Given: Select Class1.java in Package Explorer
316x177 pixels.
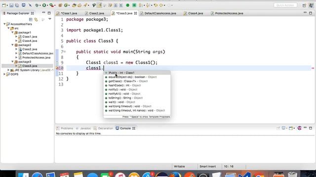Looking at the screenshot, I should click(x=30, y=36).
